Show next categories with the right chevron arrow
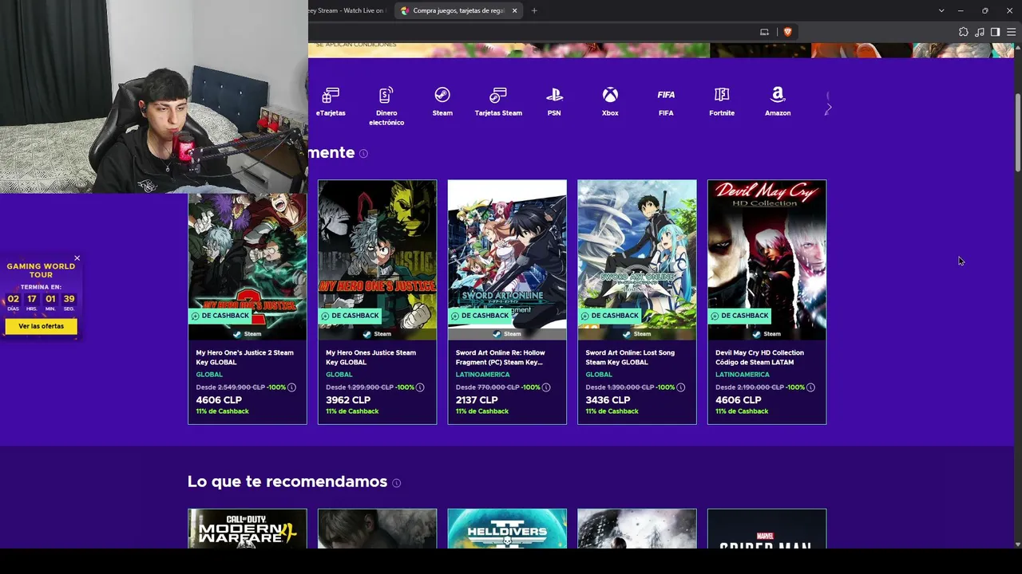This screenshot has height=574, width=1022. pyautogui.click(x=829, y=107)
